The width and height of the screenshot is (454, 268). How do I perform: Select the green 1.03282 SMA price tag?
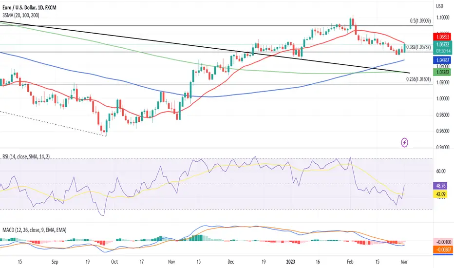tap(443, 72)
